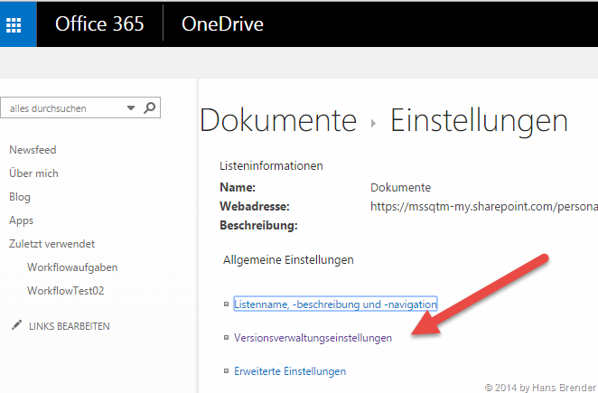
Task: Open the Workflowaufgaben recent item
Action: 72,267
